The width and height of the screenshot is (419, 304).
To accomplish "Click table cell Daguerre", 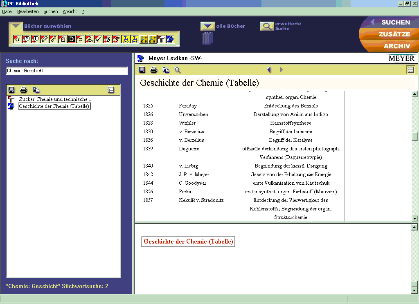I will pos(189,149).
